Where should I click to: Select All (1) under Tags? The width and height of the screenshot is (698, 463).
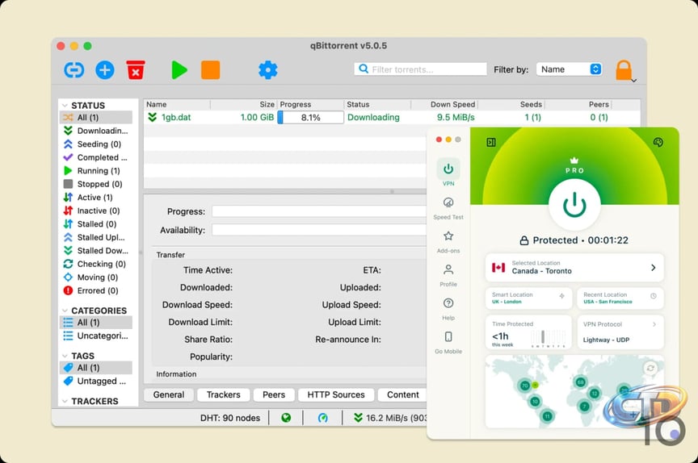(x=95, y=368)
